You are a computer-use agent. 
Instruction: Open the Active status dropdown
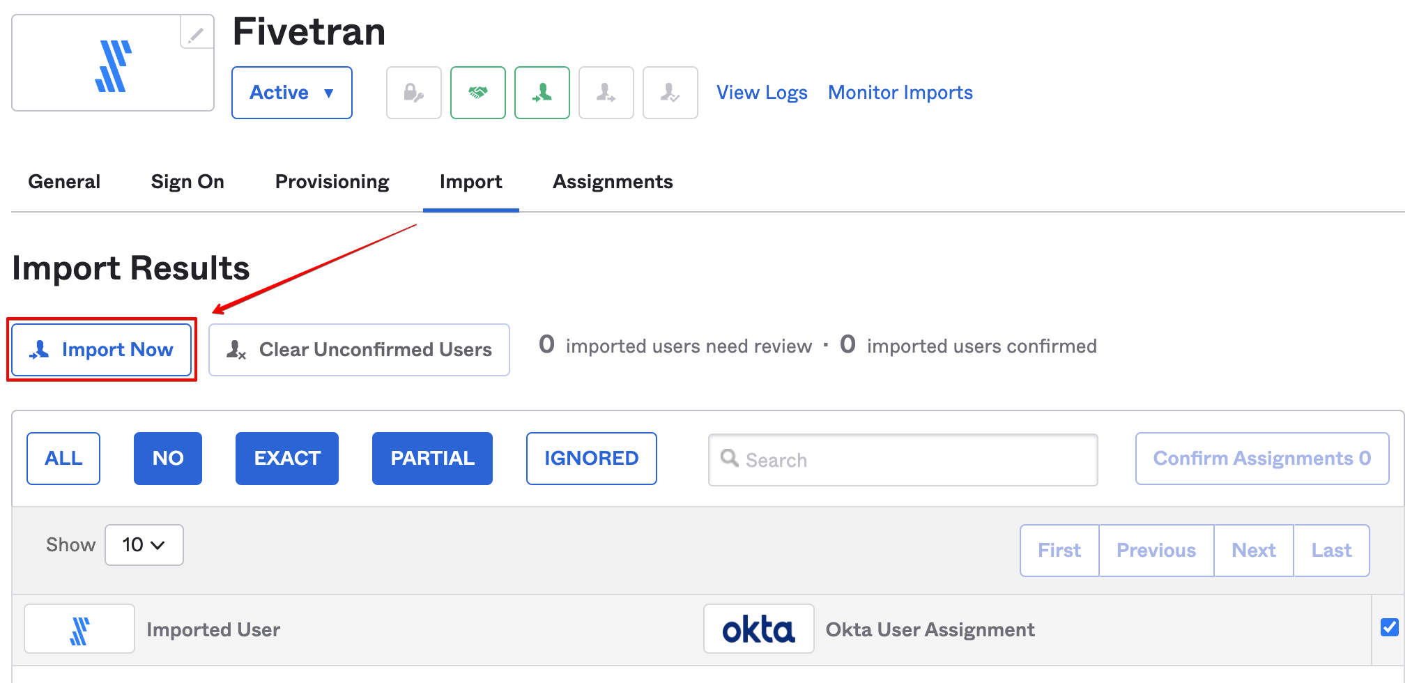[x=292, y=93]
